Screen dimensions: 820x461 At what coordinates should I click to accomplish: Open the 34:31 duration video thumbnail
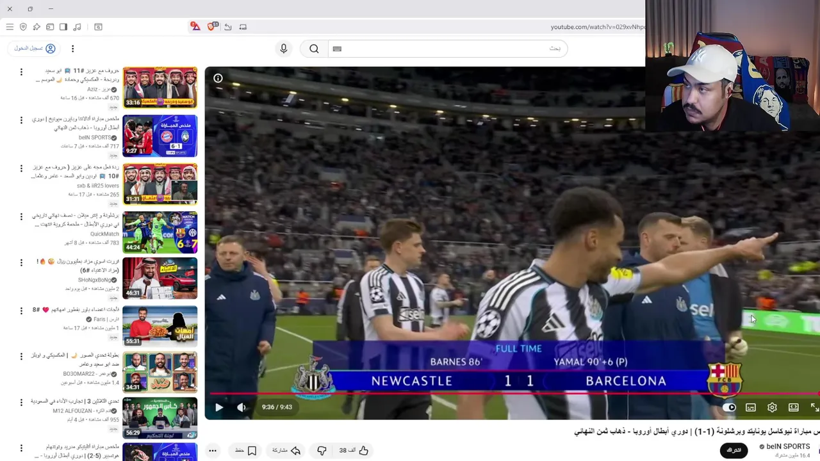click(x=160, y=373)
